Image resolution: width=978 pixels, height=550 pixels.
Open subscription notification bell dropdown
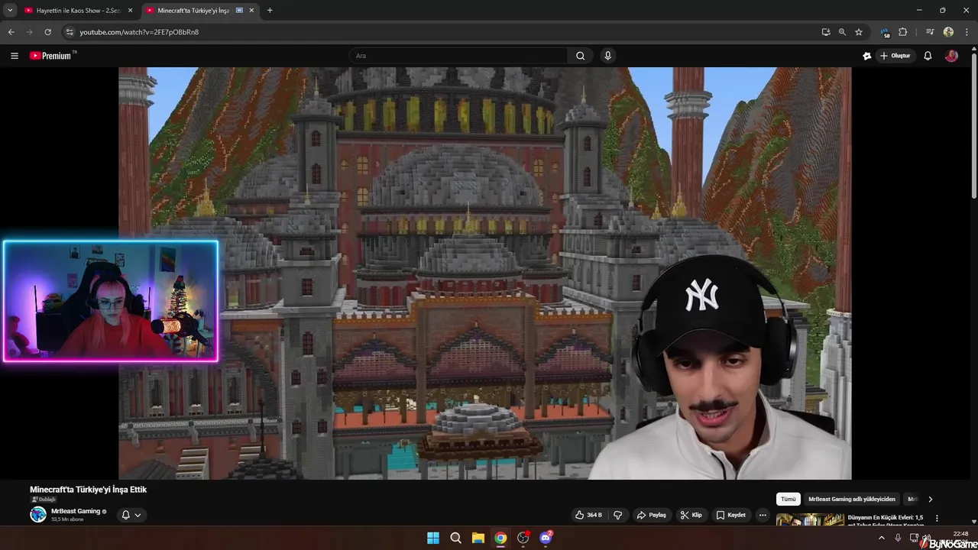(x=131, y=515)
